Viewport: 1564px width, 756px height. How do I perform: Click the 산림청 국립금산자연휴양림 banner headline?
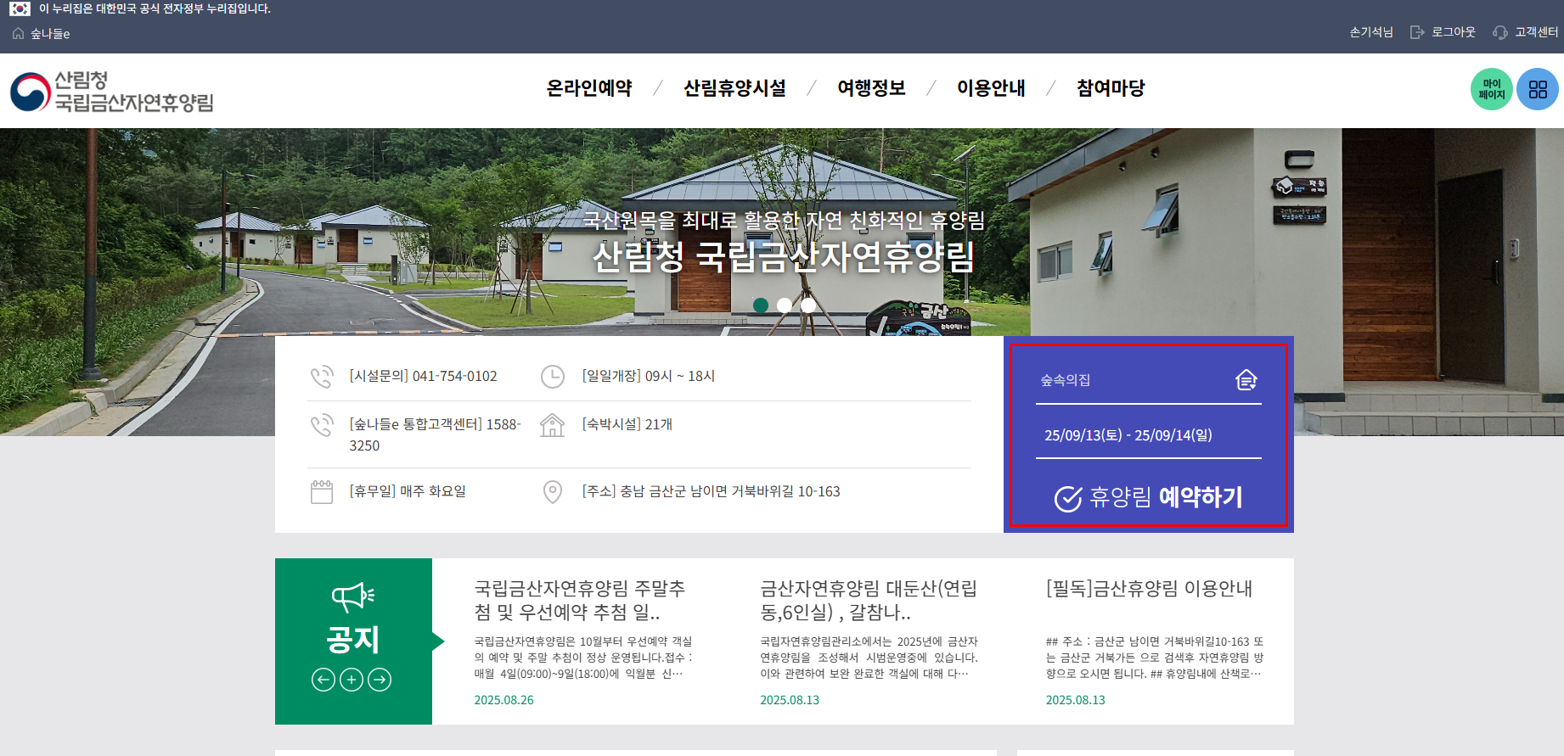(x=784, y=257)
